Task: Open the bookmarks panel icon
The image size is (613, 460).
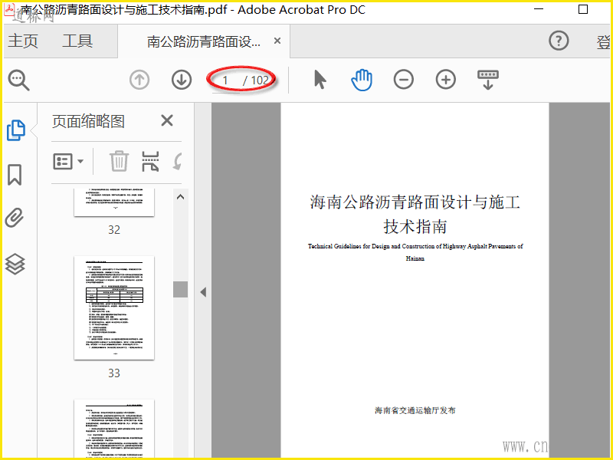Action: point(15,175)
